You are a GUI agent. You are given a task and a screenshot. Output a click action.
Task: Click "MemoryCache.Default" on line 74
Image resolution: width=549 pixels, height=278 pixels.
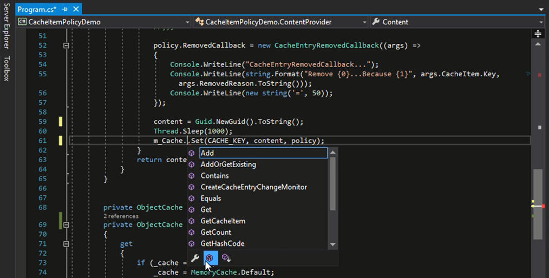click(231, 273)
